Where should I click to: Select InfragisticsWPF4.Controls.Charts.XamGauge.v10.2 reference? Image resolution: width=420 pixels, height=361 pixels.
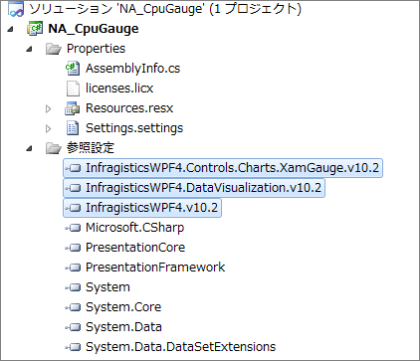[x=223, y=168]
